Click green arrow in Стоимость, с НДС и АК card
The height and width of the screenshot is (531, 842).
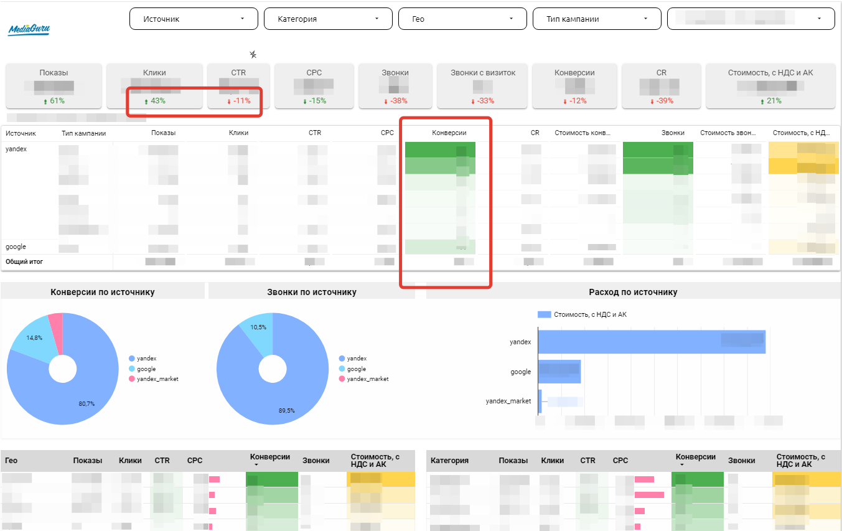point(762,101)
